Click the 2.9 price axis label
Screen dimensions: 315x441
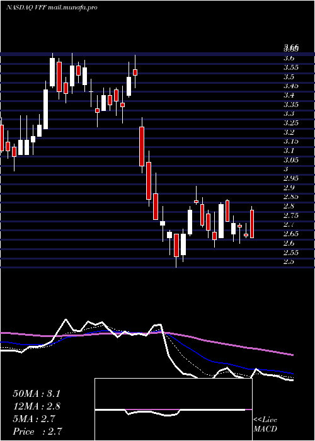(289, 188)
